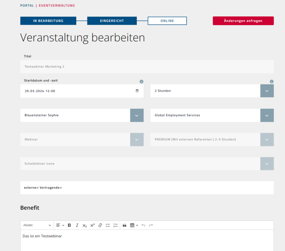Apply subscript formatting
Image resolution: width=285 pixels, height=251 pixels.
pos(85,225)
